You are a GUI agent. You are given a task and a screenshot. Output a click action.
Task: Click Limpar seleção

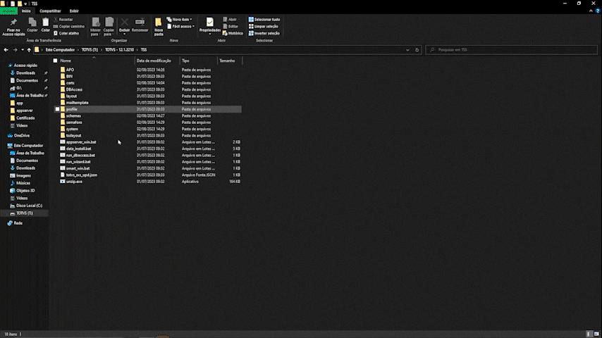[x=264, y=27]
